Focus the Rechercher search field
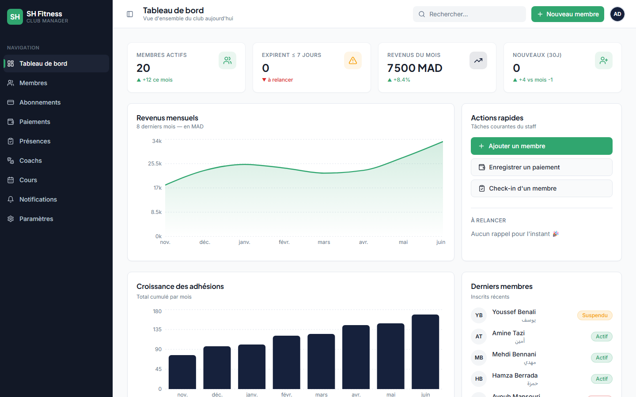Viewport: 636px width, 397px height. 469,14
